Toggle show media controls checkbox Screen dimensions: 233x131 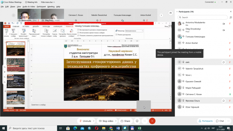coord(78,36)
